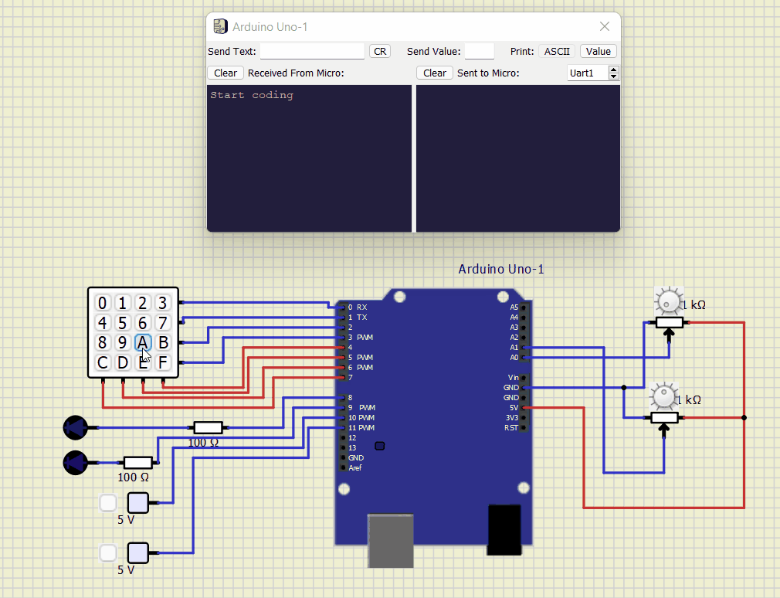
Task: Click keypad key 2
Action: (x=143, y=303)
